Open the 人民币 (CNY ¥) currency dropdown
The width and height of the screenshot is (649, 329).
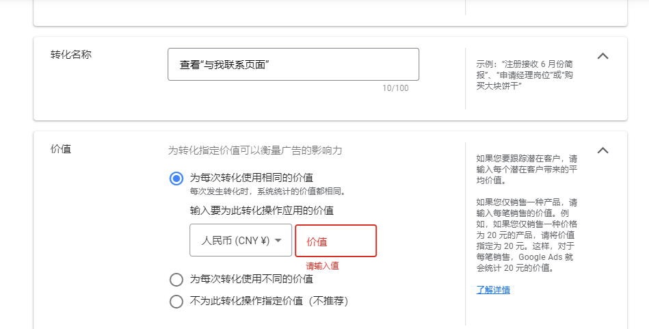[x=241, y=241]
